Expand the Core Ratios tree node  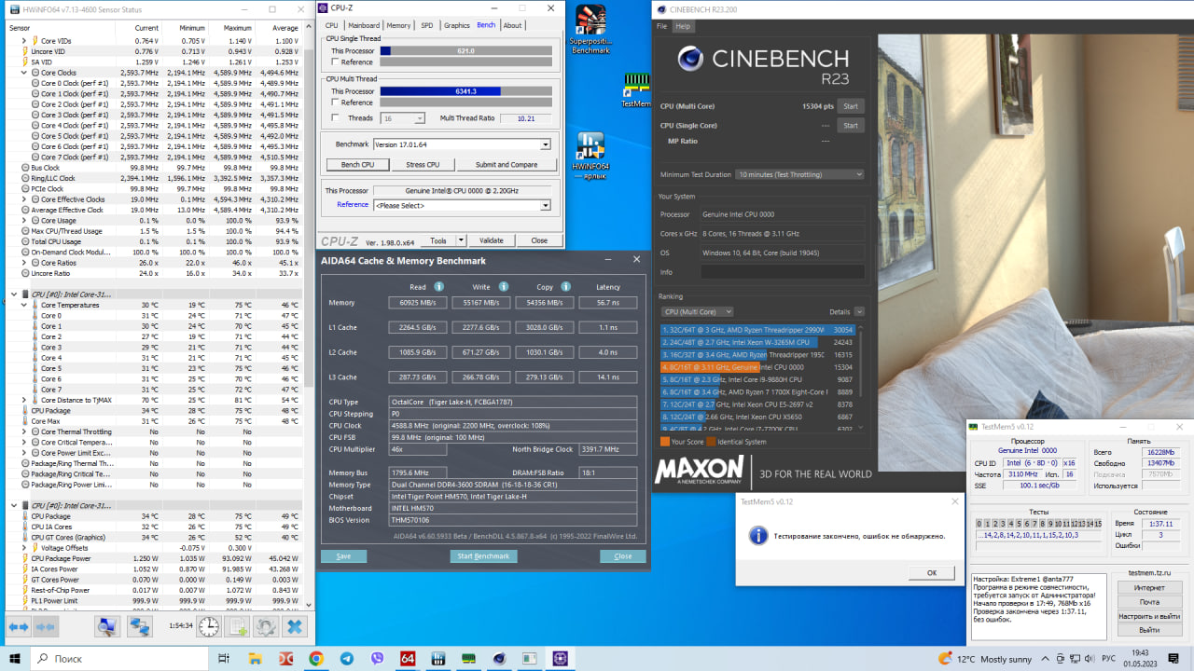23,263
